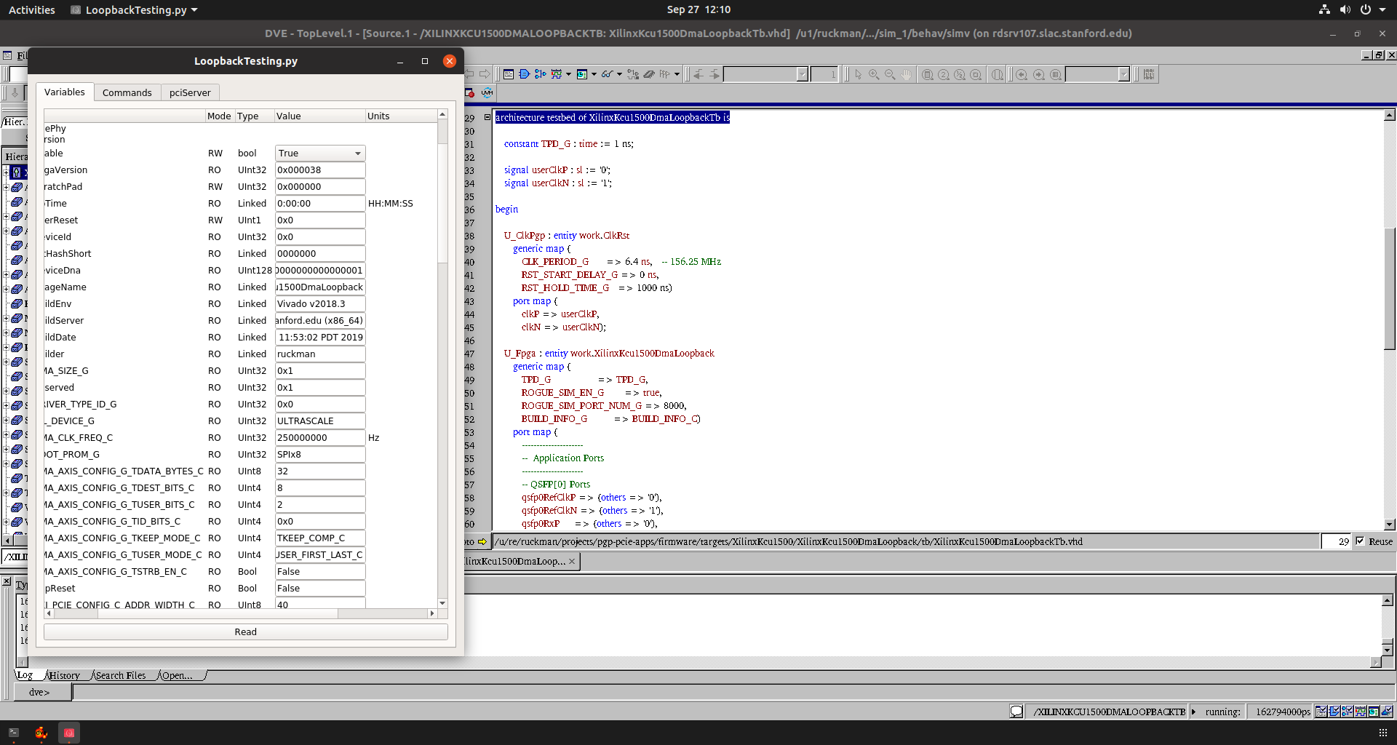Click the ScratchPad value input field
This screenshot has width=1397, height=745.
coord(319,187)
